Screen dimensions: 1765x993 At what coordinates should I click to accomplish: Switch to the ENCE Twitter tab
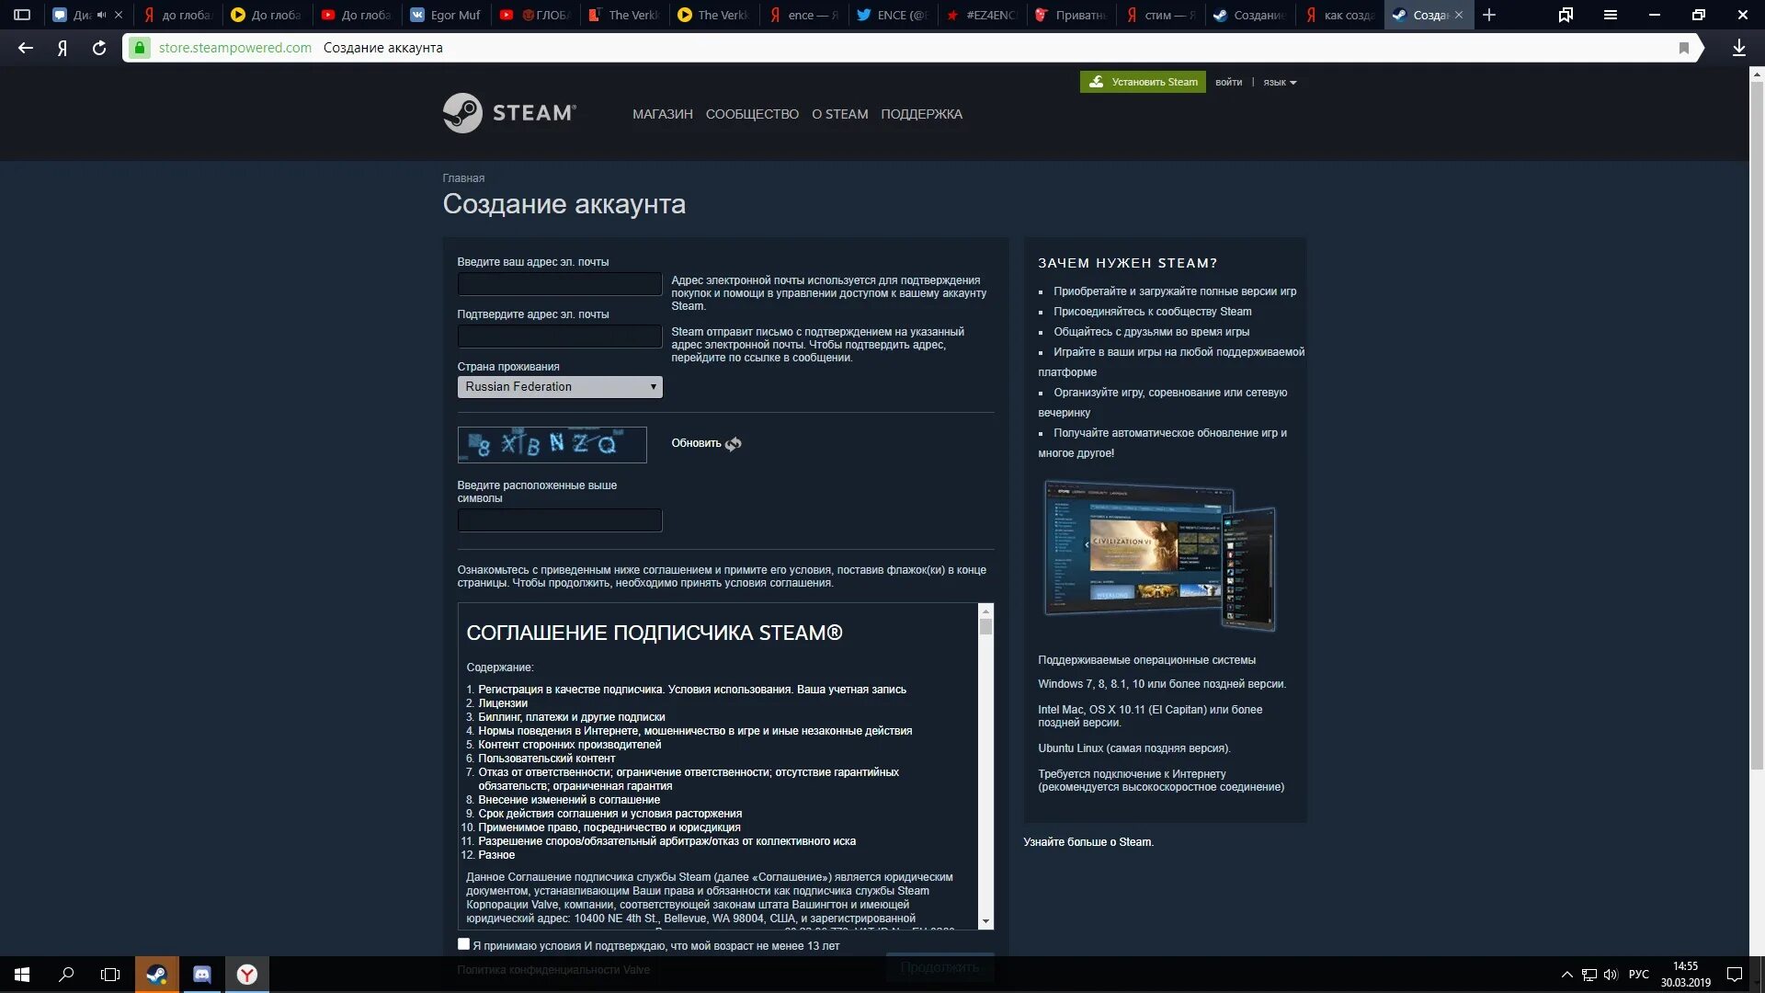(x=893, y=15)
